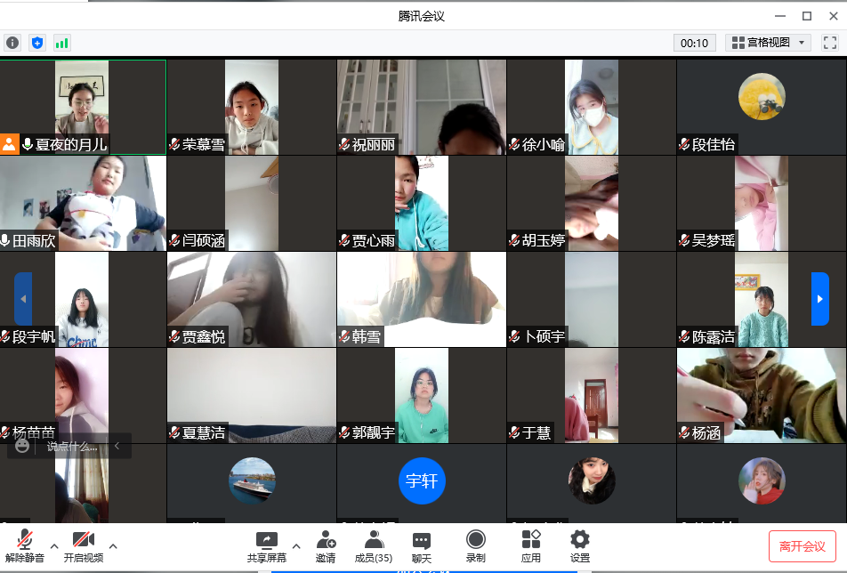Open the 应用 apps icon

(x=531, y=545)
